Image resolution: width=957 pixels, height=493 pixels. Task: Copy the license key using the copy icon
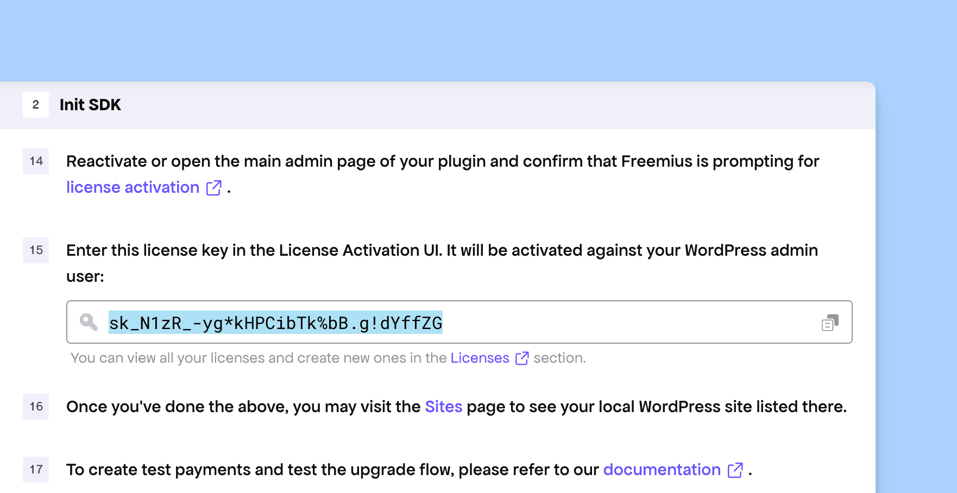tap(830, 323)
